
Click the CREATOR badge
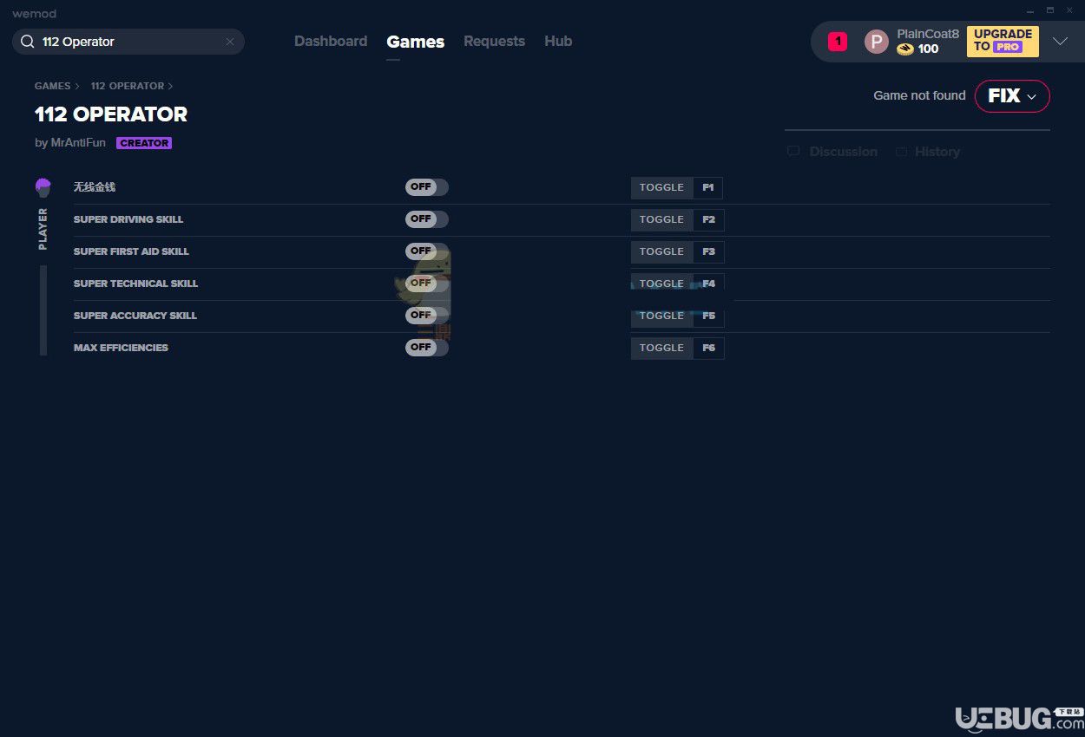coord(144,143)
